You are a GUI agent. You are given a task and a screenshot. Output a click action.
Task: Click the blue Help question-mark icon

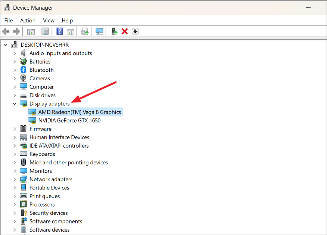59,31
